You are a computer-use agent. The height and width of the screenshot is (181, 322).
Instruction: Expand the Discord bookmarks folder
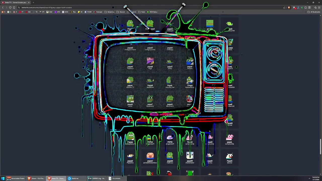[121, 12]
